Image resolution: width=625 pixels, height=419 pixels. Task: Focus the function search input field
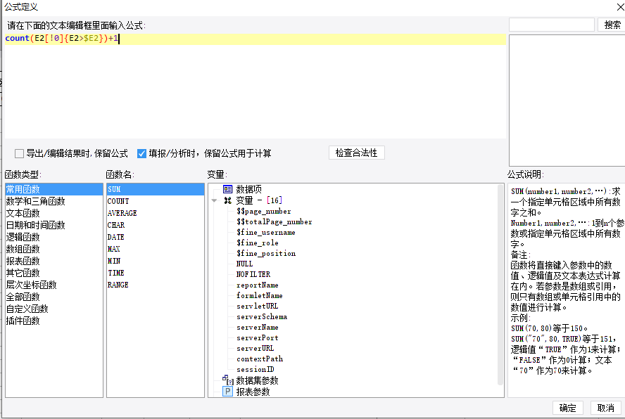552,25
